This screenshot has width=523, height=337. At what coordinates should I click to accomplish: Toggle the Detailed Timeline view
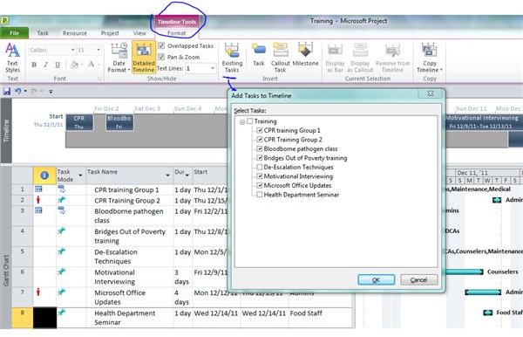(x=144, y=58)
